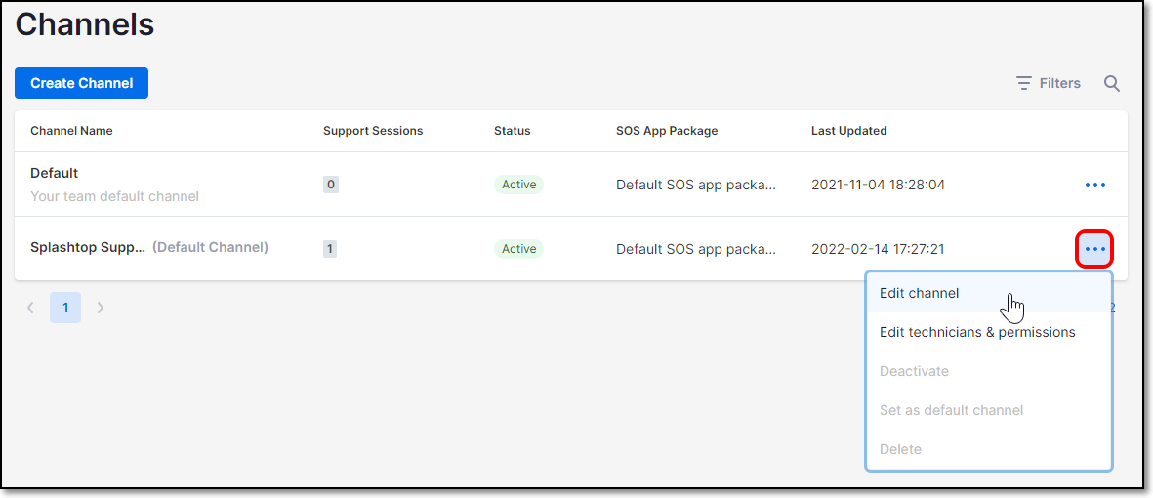1153x498 pixels.
Task: Click Active status badge of Default channel
Action: click(x=518, y=185)
